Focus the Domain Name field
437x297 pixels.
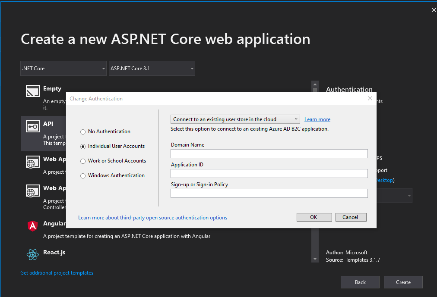(x=269, y=154)
